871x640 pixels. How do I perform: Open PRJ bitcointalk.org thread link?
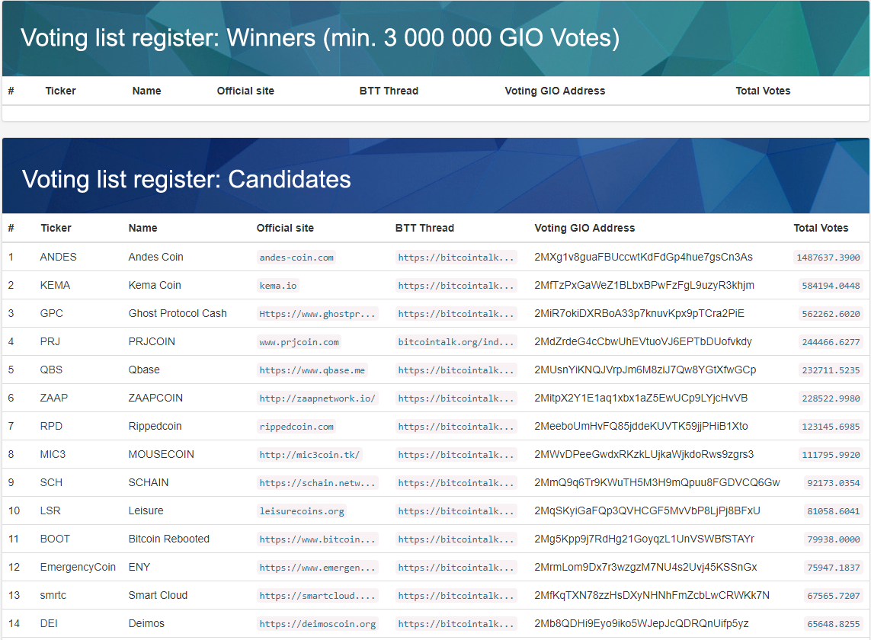point(456,342)
